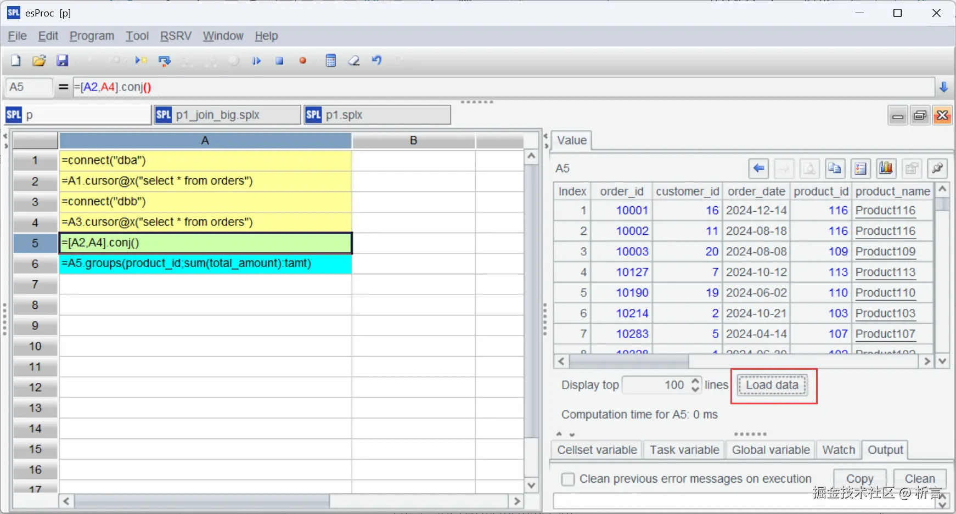956x514 pixels.
Task: Click the Copy button in Output
Action: point(859,479)
